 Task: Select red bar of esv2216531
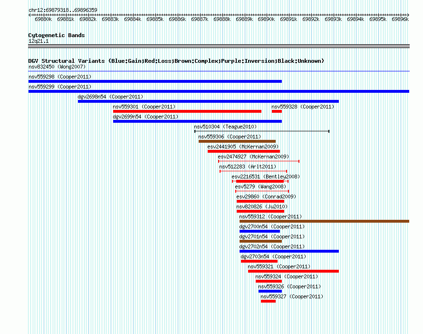coord(260,181)
